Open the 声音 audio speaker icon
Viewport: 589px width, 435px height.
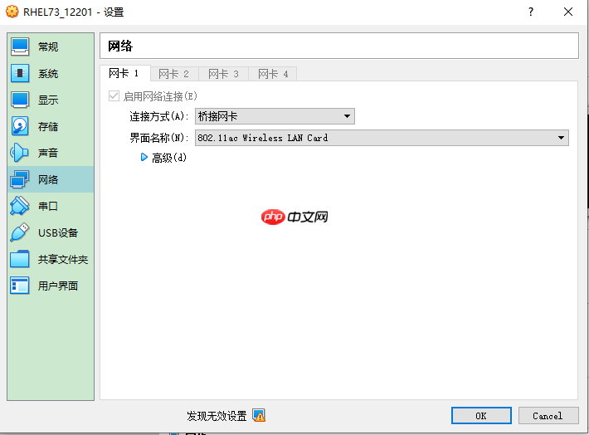[20, 153]
